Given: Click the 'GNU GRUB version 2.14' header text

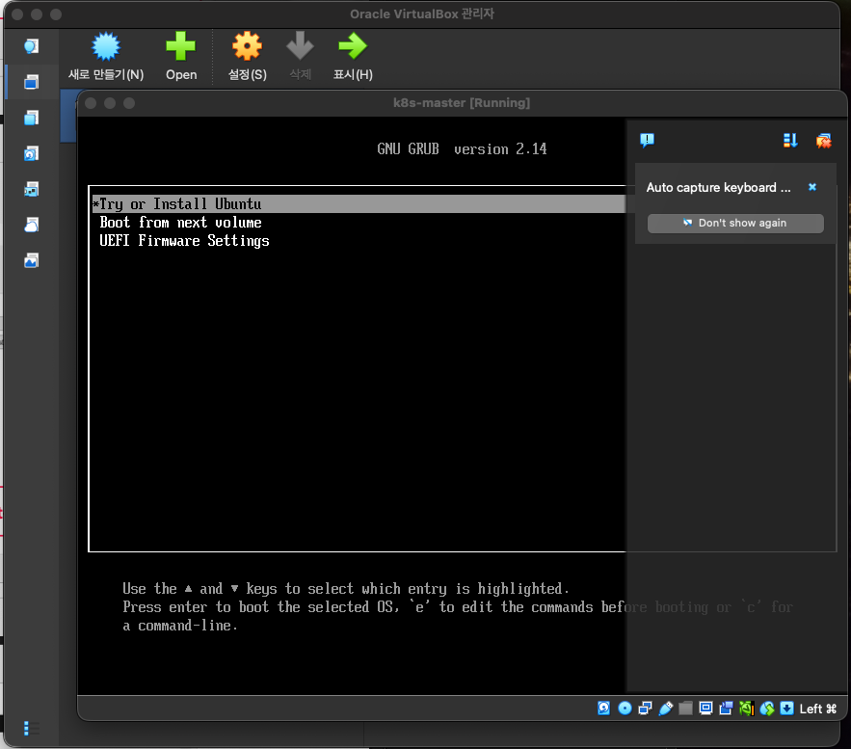Looking at the screenshot, I should pos(462,149).
